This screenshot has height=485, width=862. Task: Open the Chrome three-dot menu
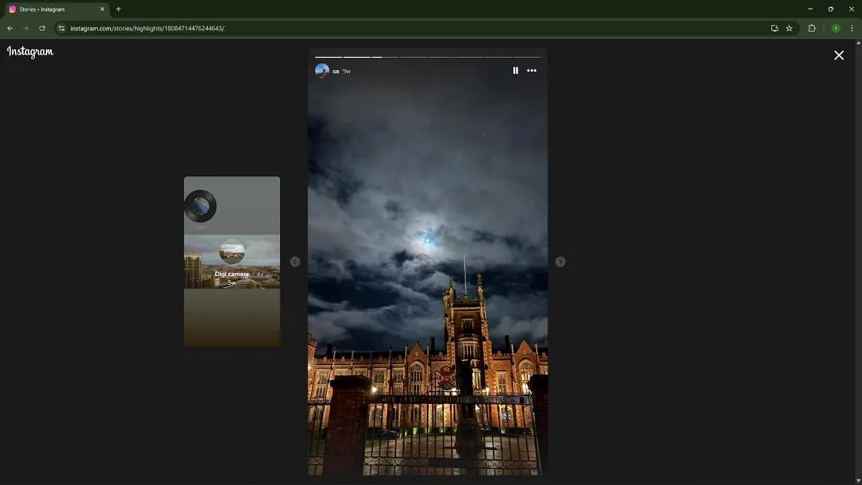852,28
